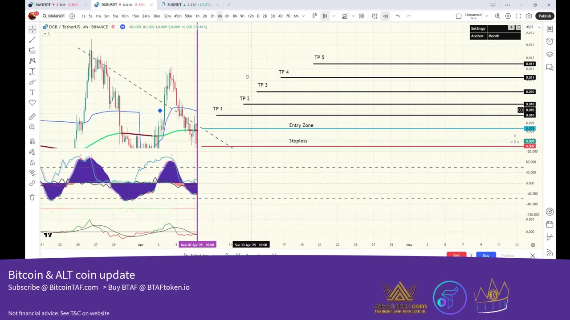Click the Sell order button
570x320 pixels.
coord(456,256)
